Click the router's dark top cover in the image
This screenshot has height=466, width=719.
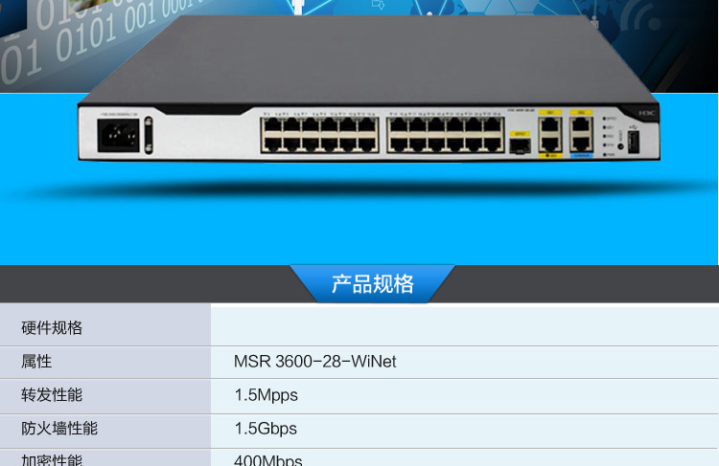[x=367, y=59]
